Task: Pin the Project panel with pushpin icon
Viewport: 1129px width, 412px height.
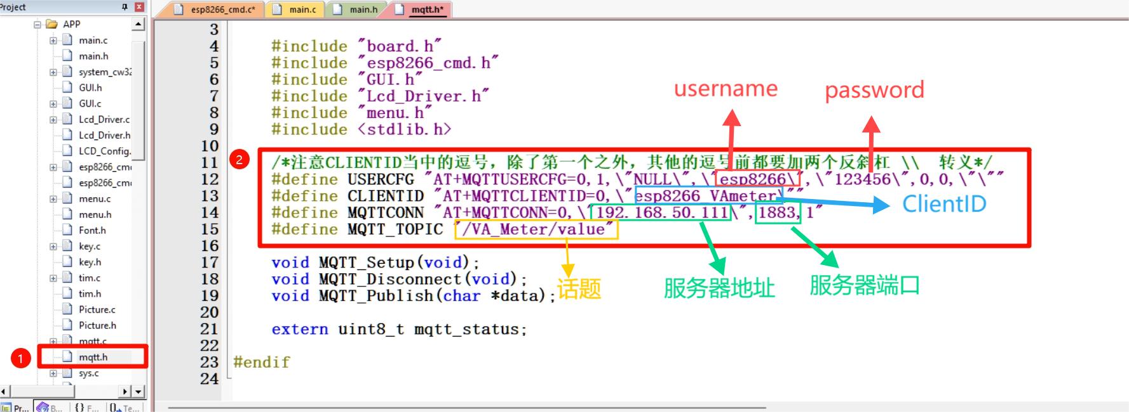Action: coord(125,7)
